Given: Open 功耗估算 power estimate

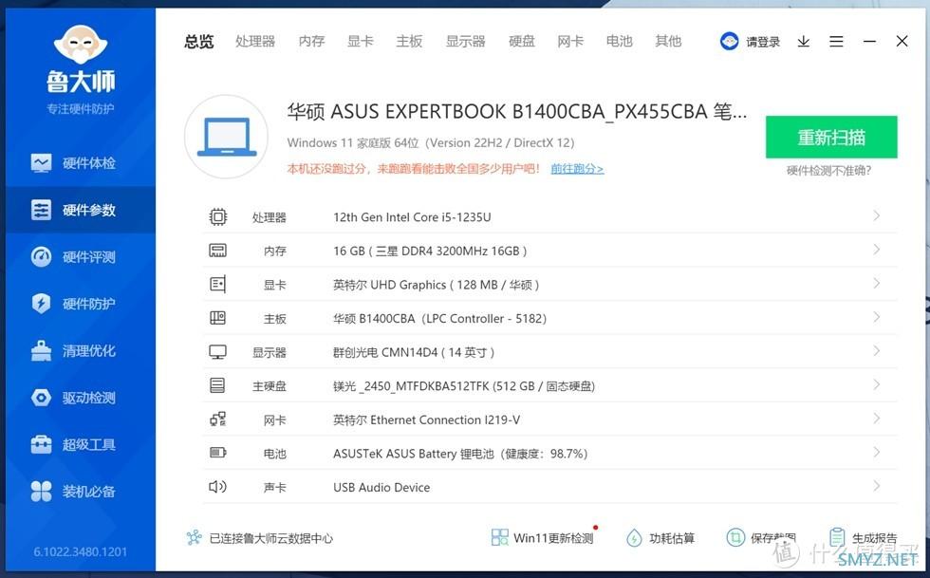Looking at the screenshot, I should [x=660, y=537].
